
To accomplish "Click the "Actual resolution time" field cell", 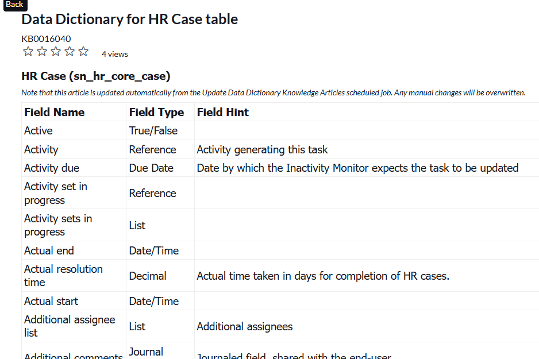I will point(63,276).
